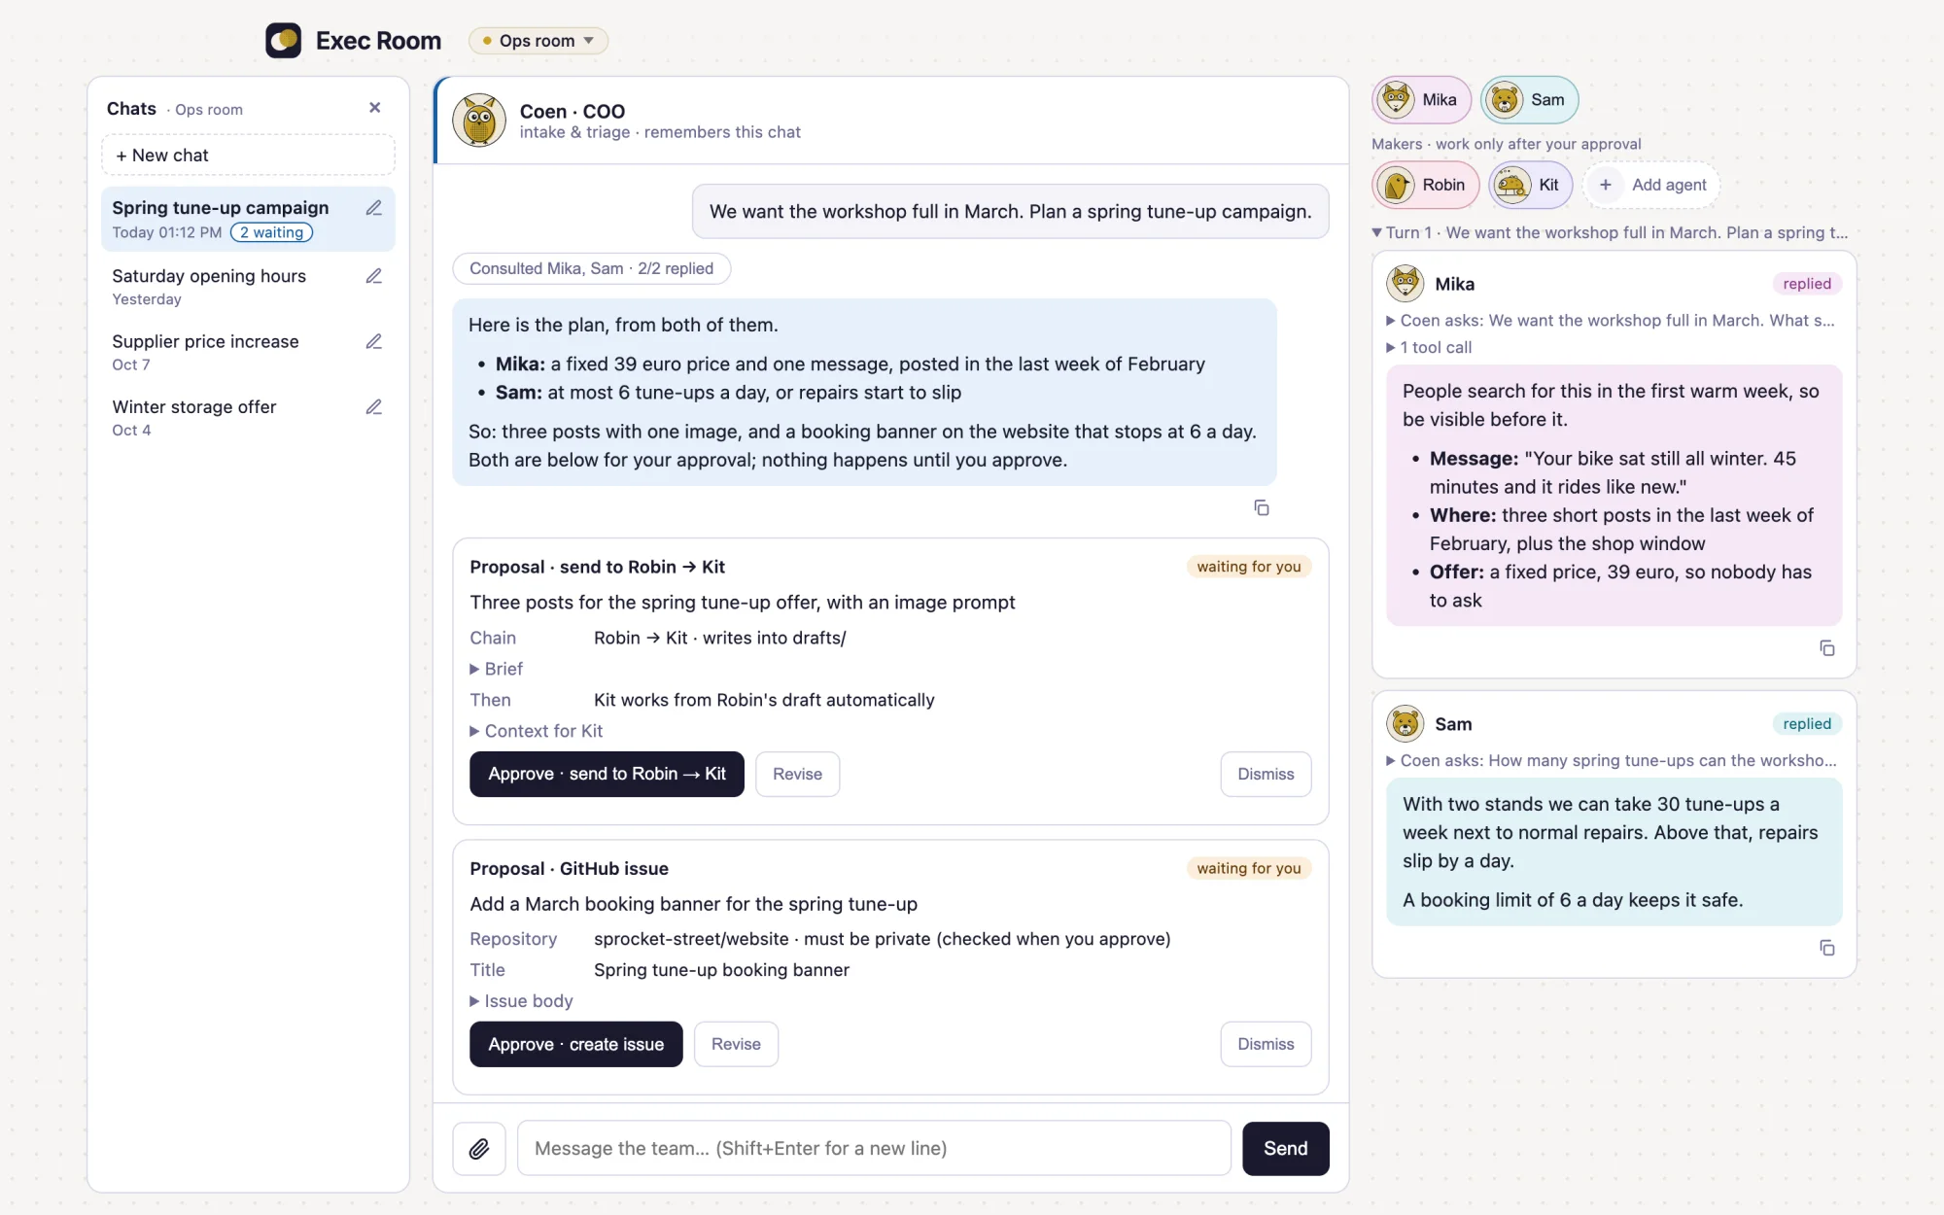Focus the Message the team input
This screenshot has height=1215, width=1944.
coord(874,1148)
